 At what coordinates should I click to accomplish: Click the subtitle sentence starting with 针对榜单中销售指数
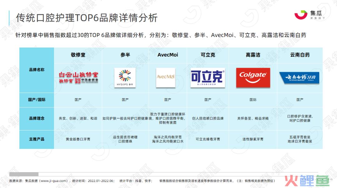(x=161, y=35)
